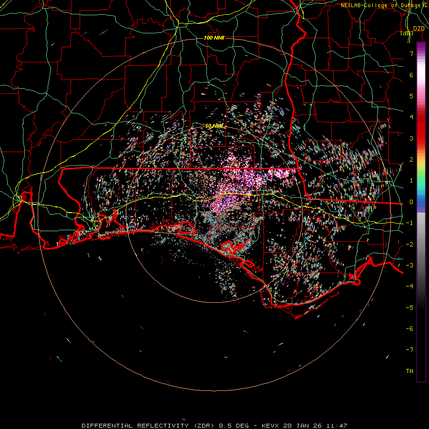Screen dimensions: 429x429
Task: Click the positive 6 value on the scale
Action: [411, 75]
